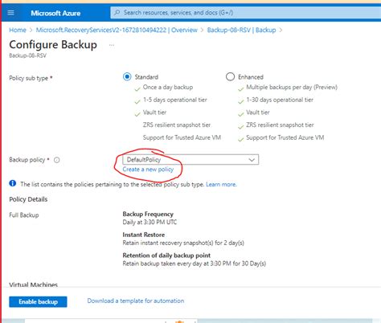The image size is (381, 323).
Task: Go to the Home breadcrumb
Action: click(18, 30)
